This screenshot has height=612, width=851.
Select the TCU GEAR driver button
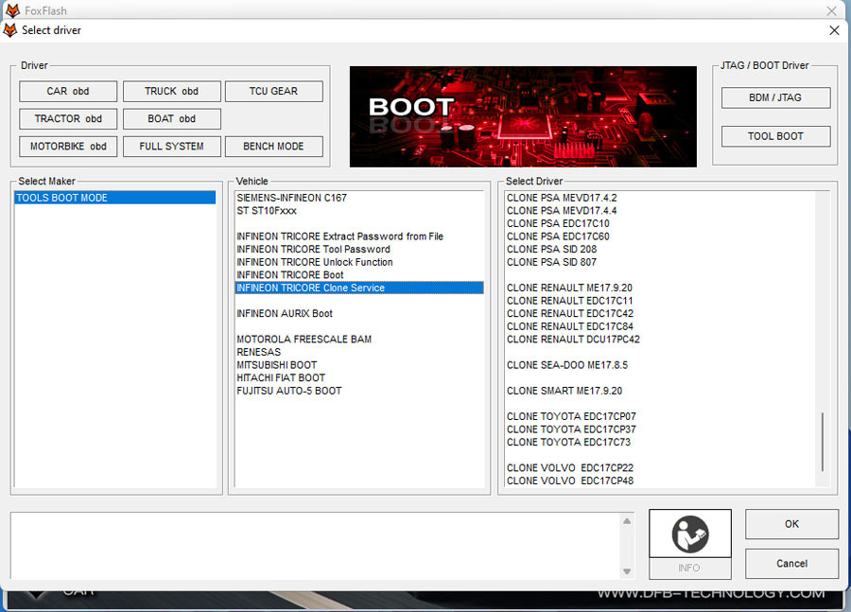(x=273, y=92)
